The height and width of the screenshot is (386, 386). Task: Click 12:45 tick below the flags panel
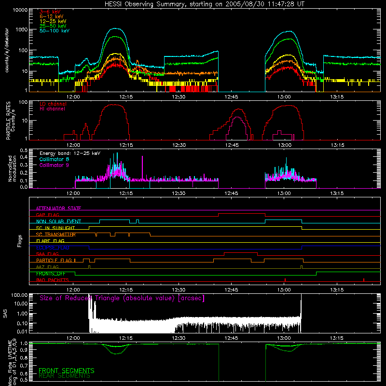tap(231, 290)
